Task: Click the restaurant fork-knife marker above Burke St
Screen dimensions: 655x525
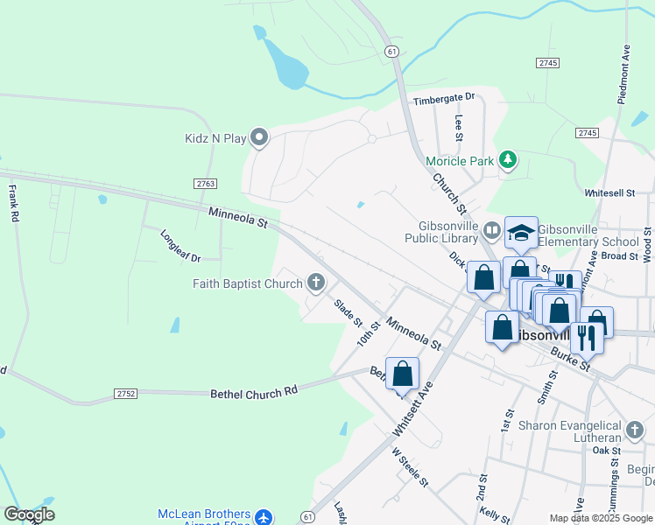Action: (x=587, y=339)
